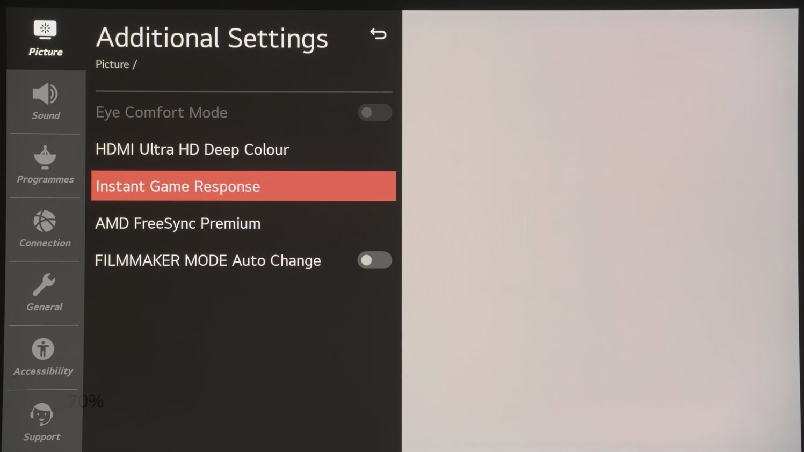Click the Additional Settings title
The width and height of the screenshot is (804, 452).
(212, 39)
